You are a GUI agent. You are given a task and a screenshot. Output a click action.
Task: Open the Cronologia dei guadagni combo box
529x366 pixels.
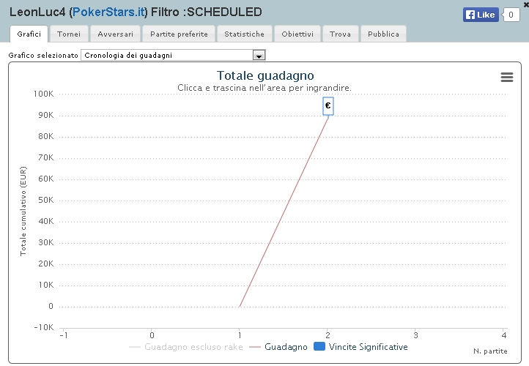tap(173, 56)
